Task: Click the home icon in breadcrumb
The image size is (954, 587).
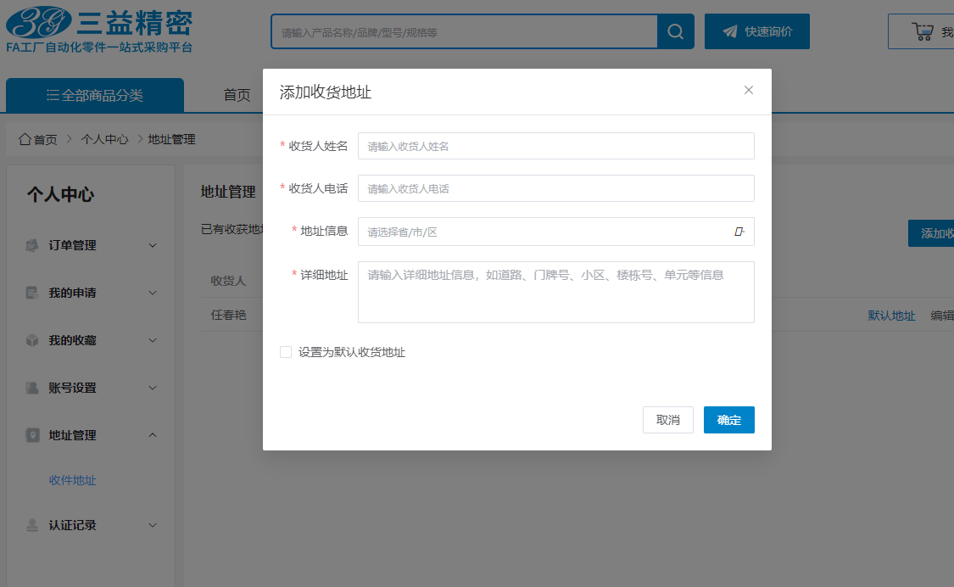Action: tap(25, 139)
